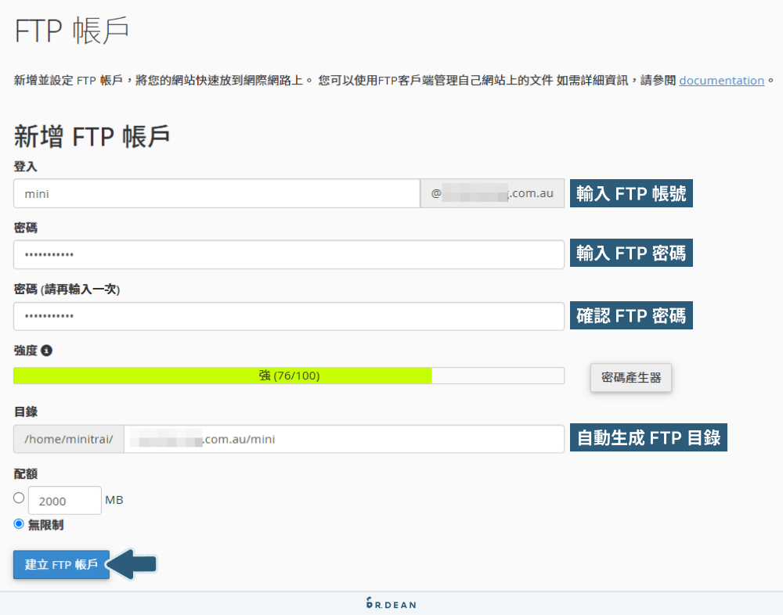Click the password confirmation field 密碼 (請再輸入一次)
Image resolution: width=783 pixels, height=615 pixels.
pos(288,317)
